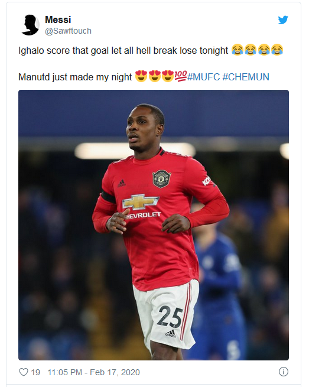Click the laughing emoji row
Screen dimensions: 309x387
pyautogui.click(x=257, y=50)
